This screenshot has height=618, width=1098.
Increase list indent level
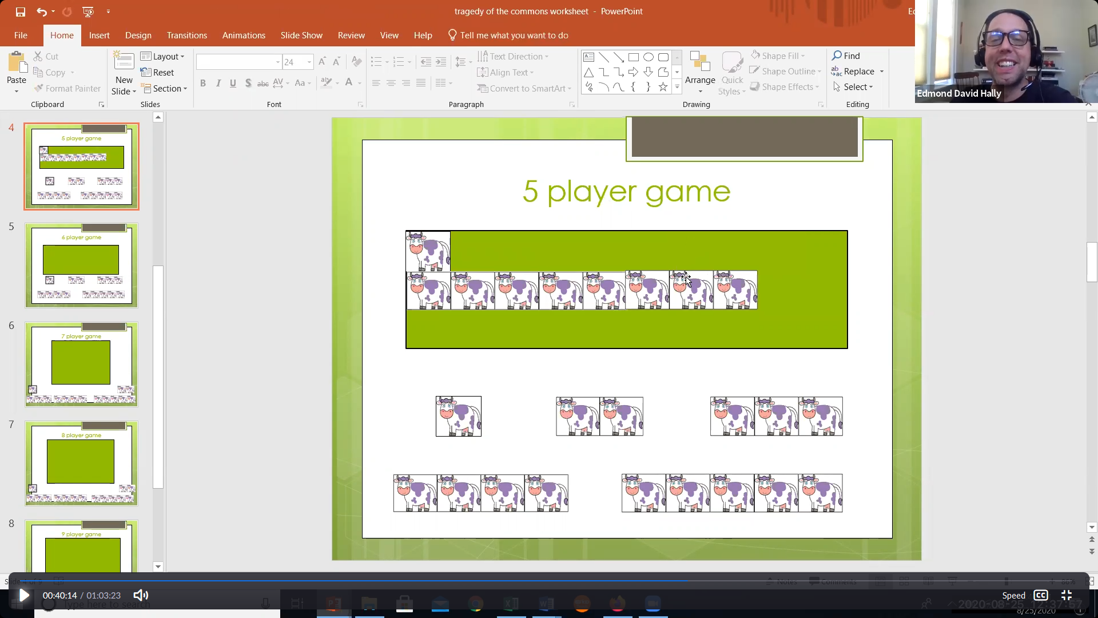click(440, 62)
